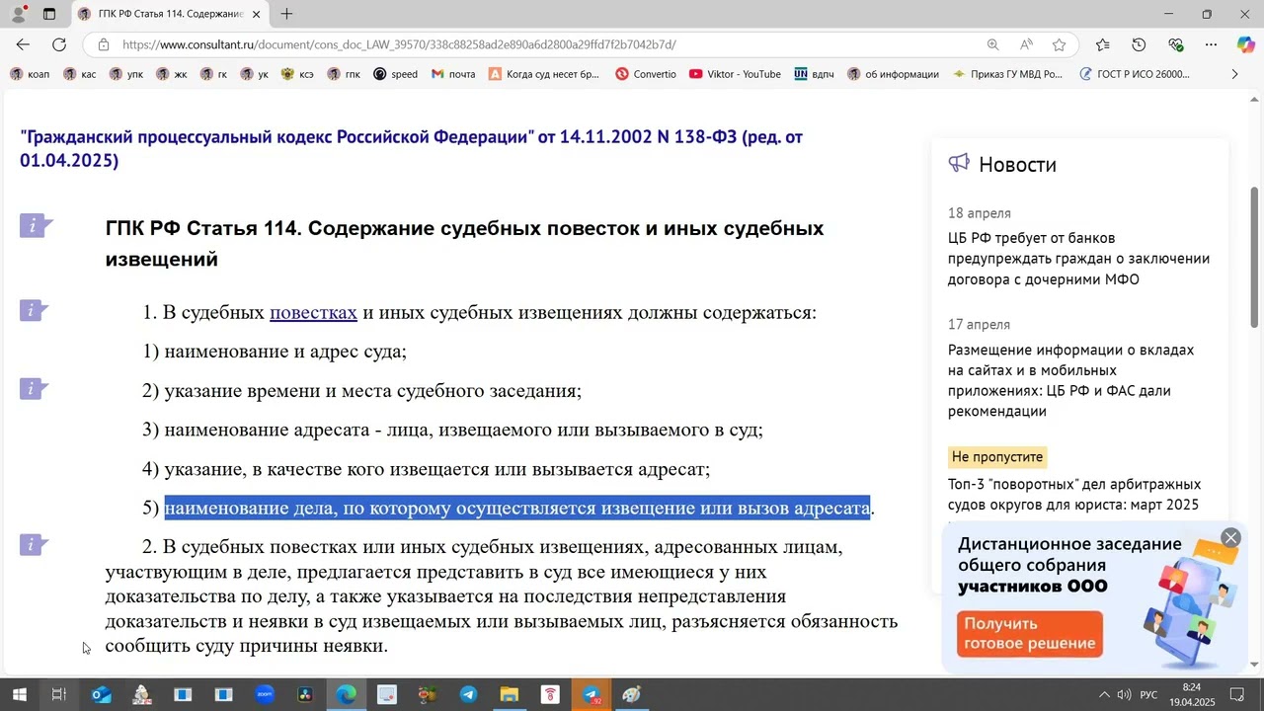The image size is (1264, 711).
Task: Open news: ЦБ РФ требует от банков
Action: 1078,259
